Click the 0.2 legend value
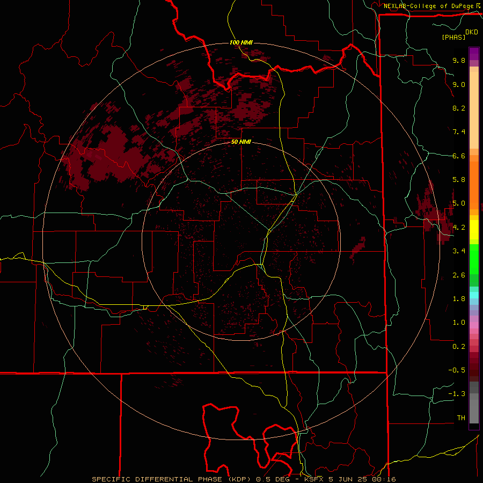 [x=459, y=347]
